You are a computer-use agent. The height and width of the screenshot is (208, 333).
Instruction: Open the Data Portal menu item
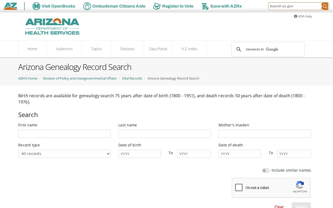click(x=158, y=49)
